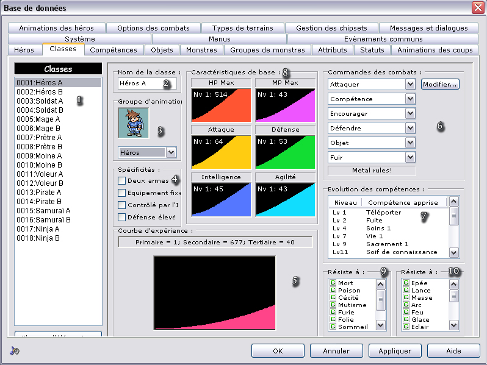Open the Système tab
The height and width of the screenshot is (365, 487).
tap(80, 39)
